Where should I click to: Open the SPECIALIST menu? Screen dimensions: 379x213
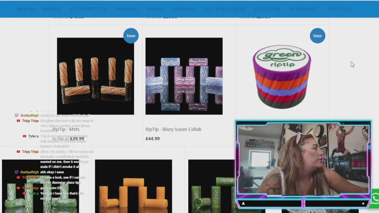(303, 9)
